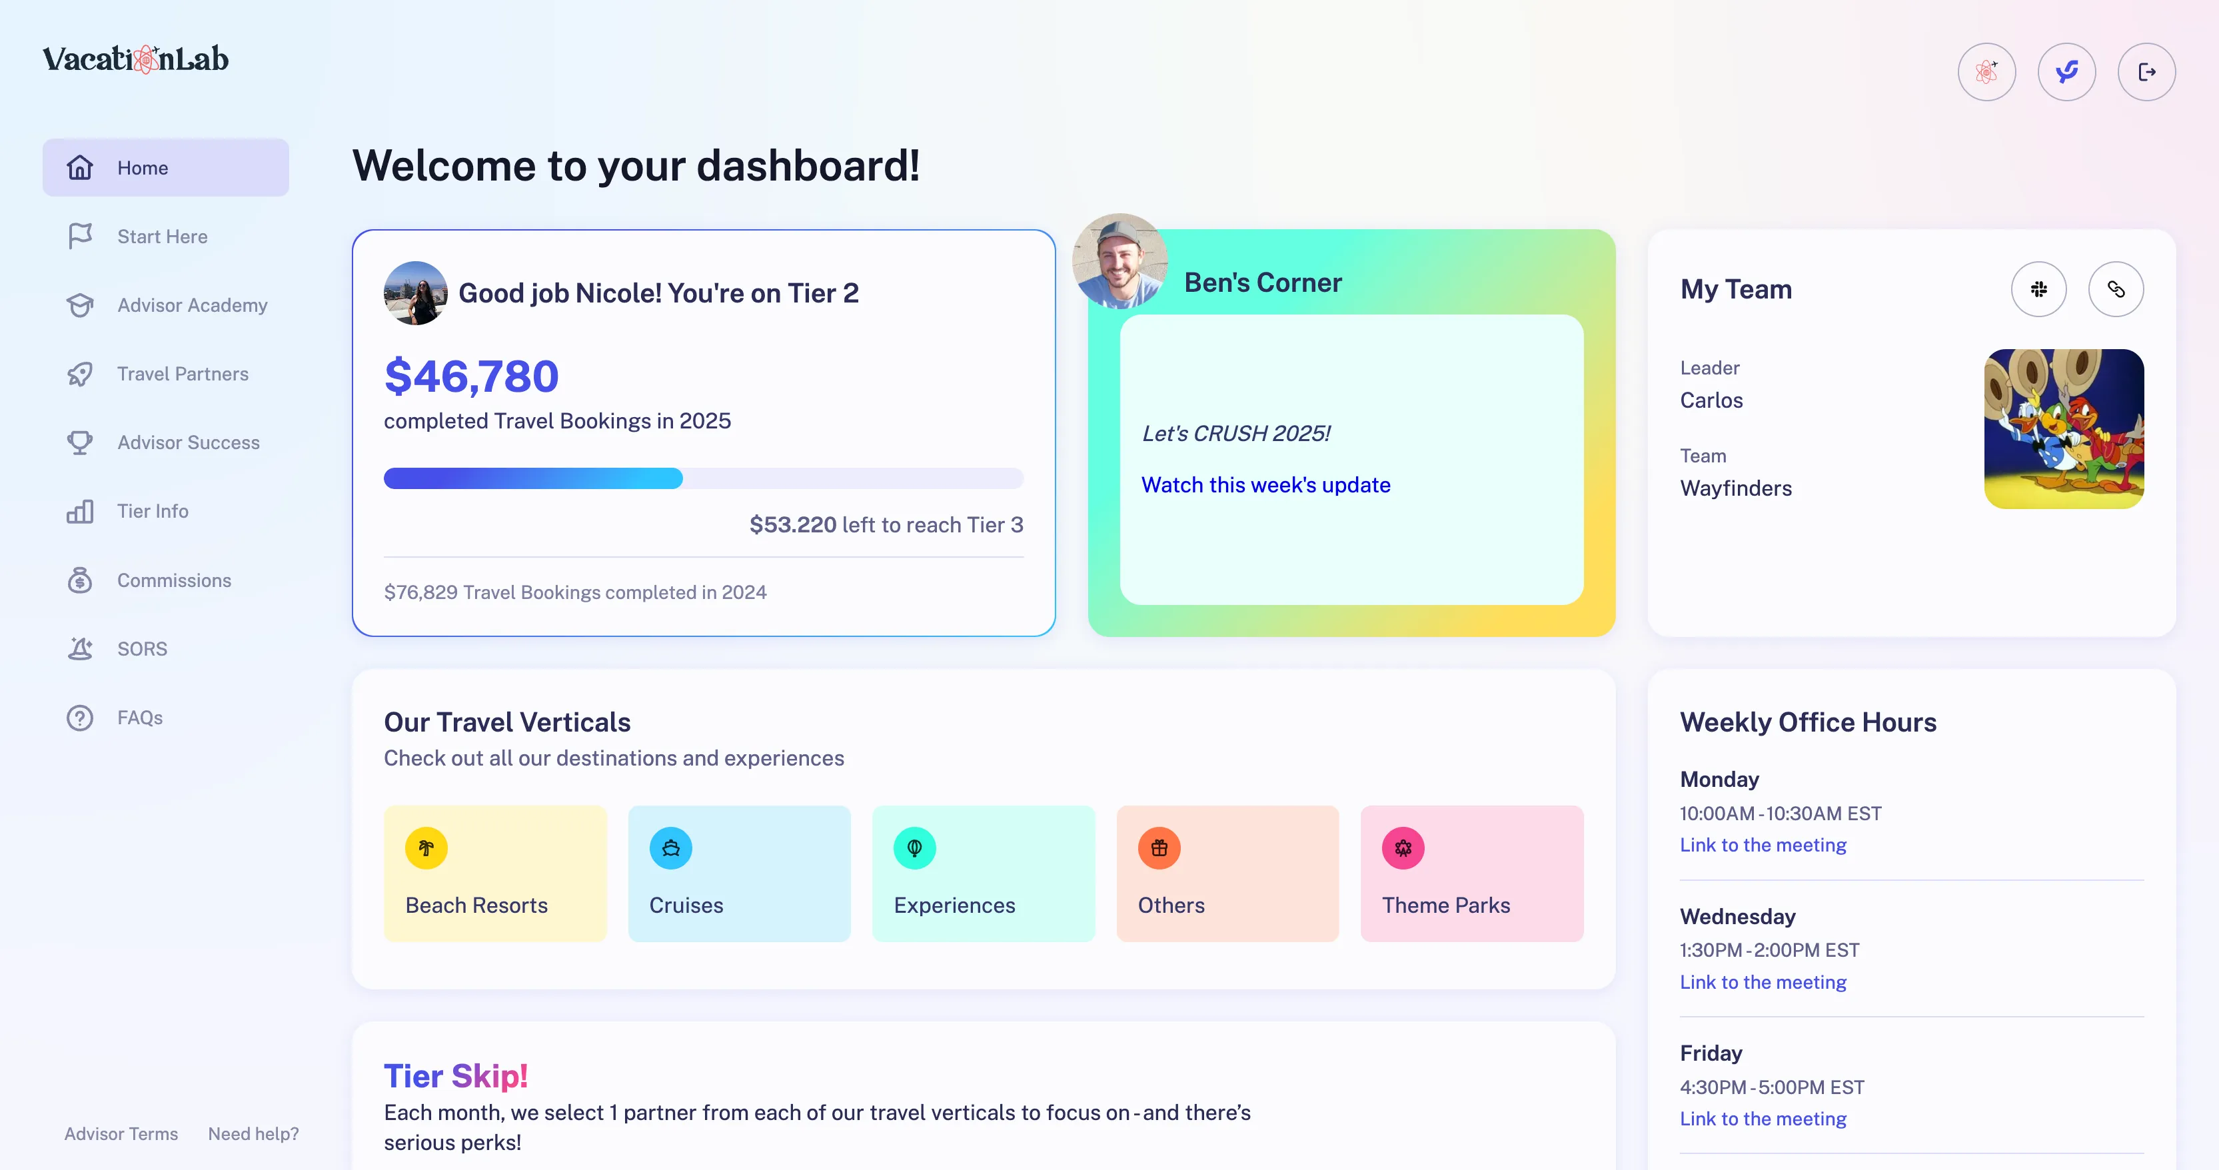Click the logout icon button
2219x1170 pixels.
tap(2146, 71)
